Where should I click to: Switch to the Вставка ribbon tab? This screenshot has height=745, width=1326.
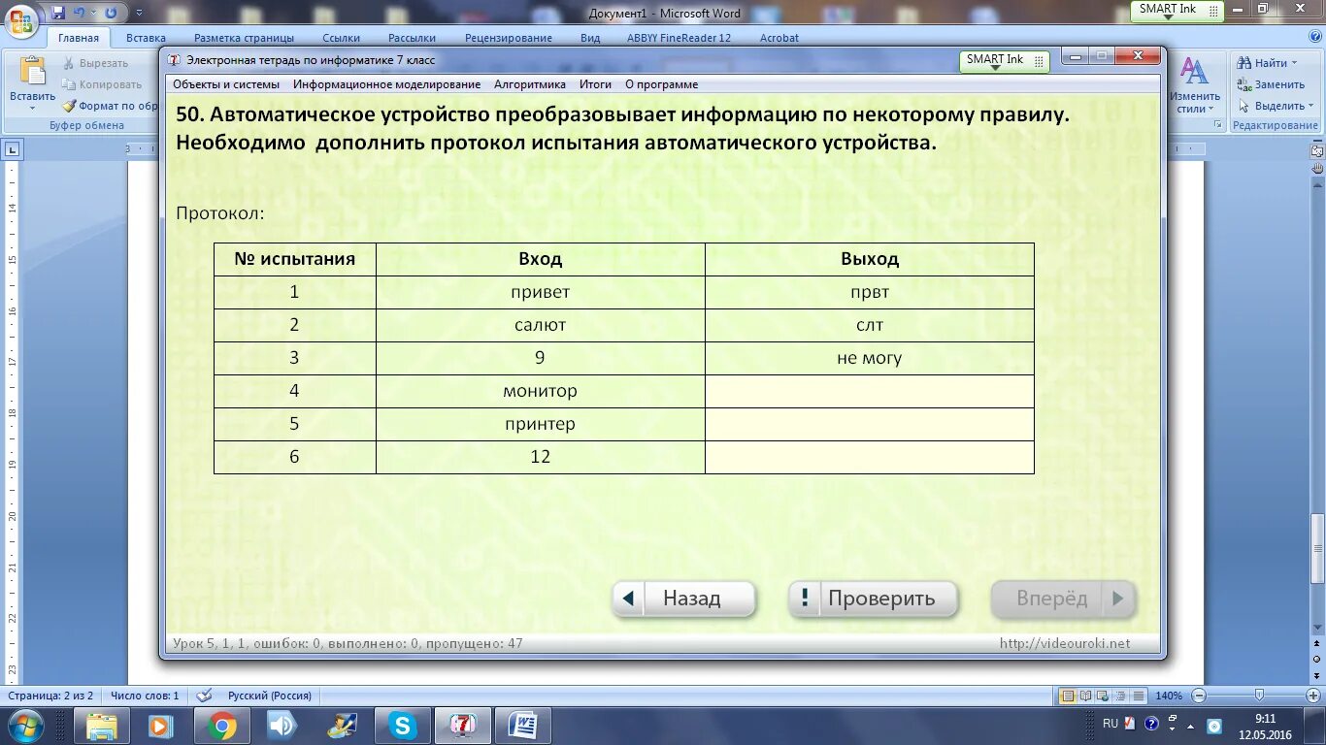point(146,38)
